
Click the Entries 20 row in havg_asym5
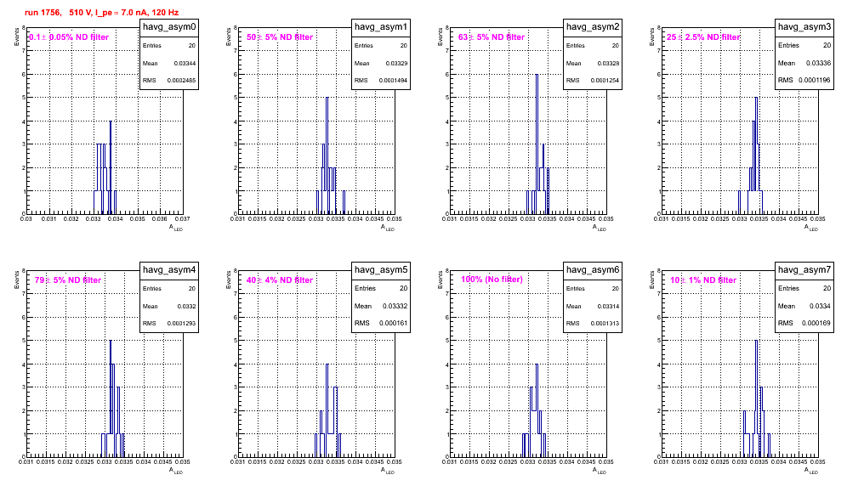pyautogui.click(x=381, y=288)
